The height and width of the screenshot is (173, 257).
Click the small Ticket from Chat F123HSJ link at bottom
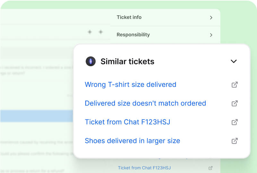pos(144,168)
